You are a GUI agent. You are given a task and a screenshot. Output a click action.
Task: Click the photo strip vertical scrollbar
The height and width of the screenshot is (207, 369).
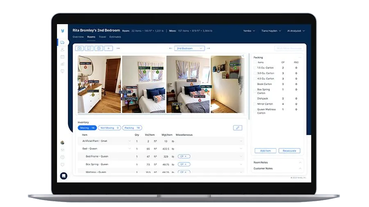[249, 87]
